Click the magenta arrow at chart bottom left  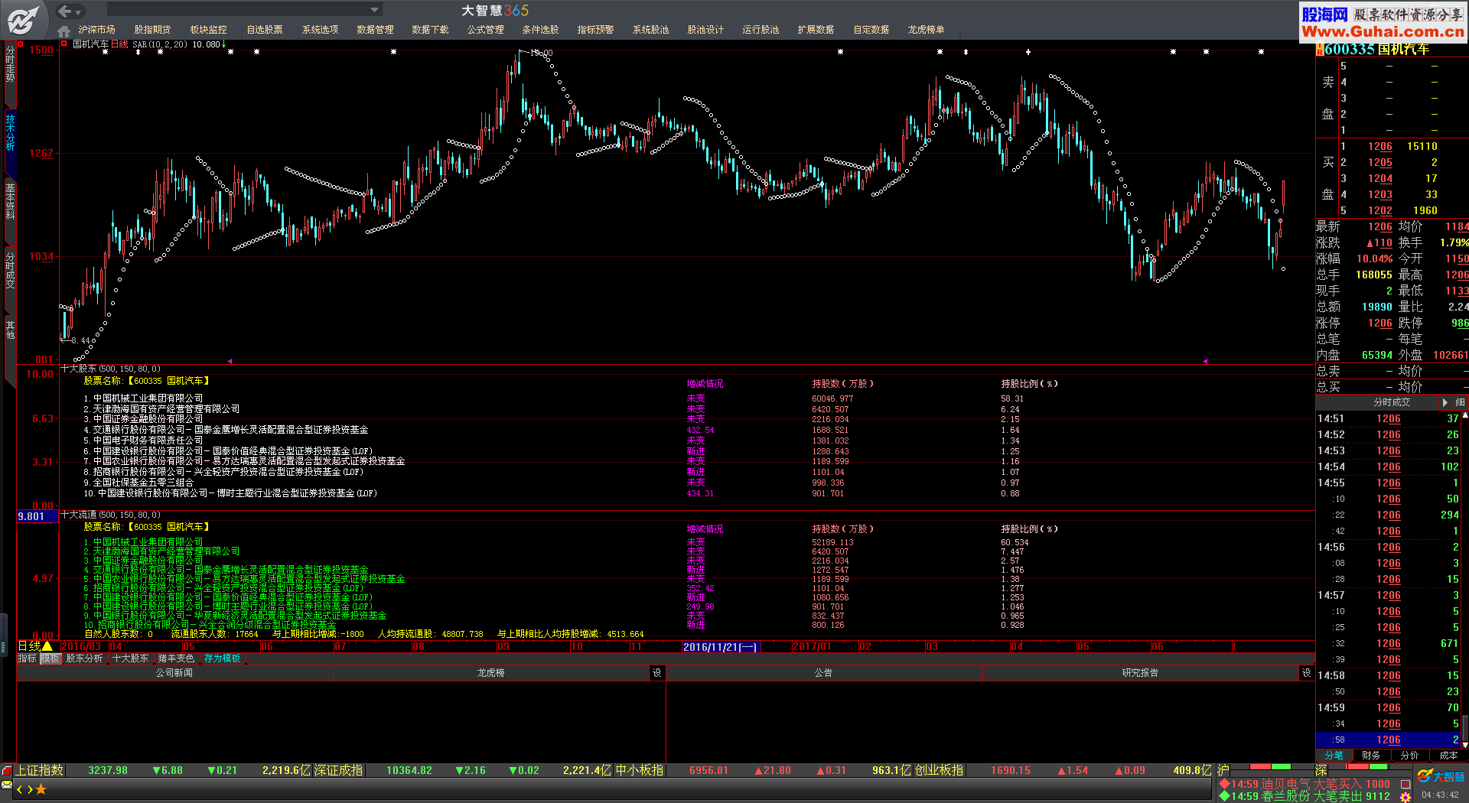click(x=230, y=361)
